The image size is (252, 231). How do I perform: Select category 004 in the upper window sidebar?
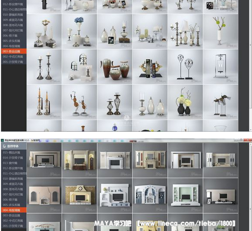click(x=14, y=46)
